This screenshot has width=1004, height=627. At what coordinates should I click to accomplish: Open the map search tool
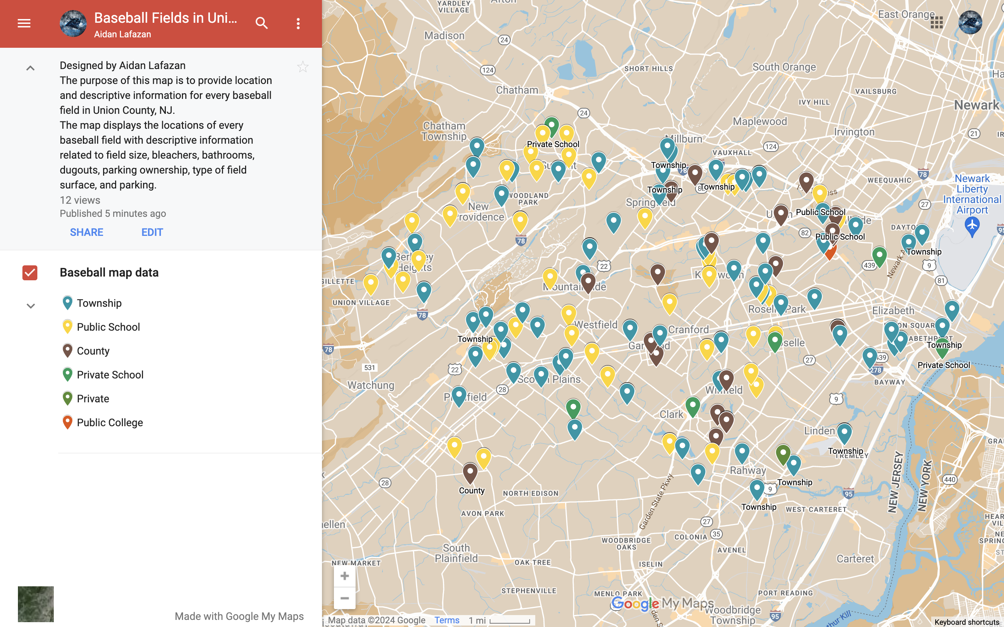262,23
